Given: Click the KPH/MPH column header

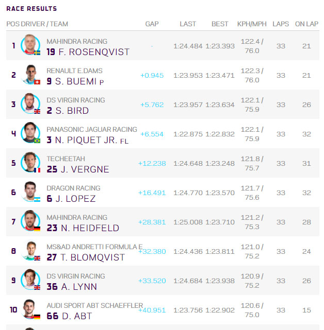Looking at the screenshot, I should (252, 24).
